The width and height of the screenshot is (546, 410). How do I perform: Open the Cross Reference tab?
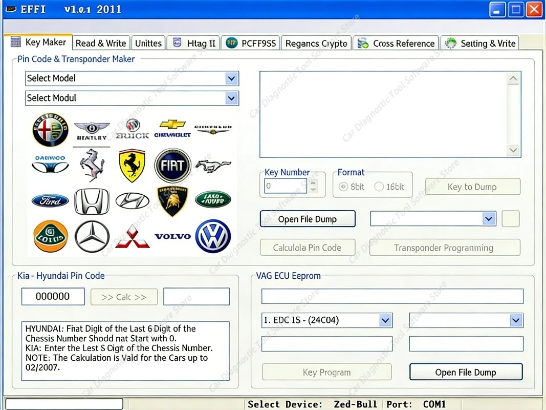[396, 43]
